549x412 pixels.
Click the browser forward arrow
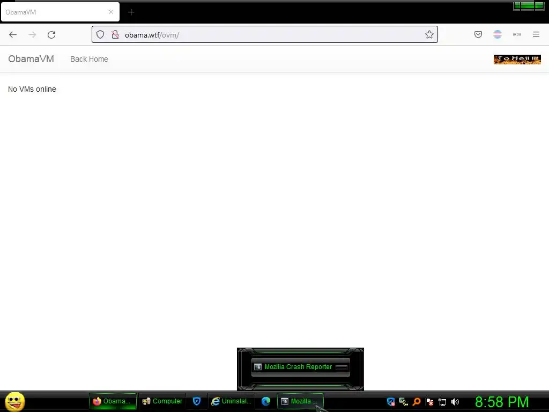click(x=32, y=35)
